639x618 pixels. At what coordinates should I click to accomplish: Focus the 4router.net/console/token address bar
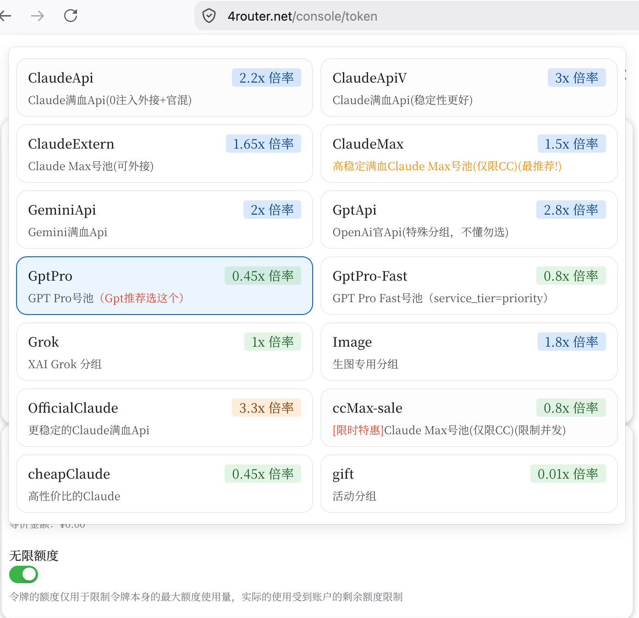coord(416,16)
